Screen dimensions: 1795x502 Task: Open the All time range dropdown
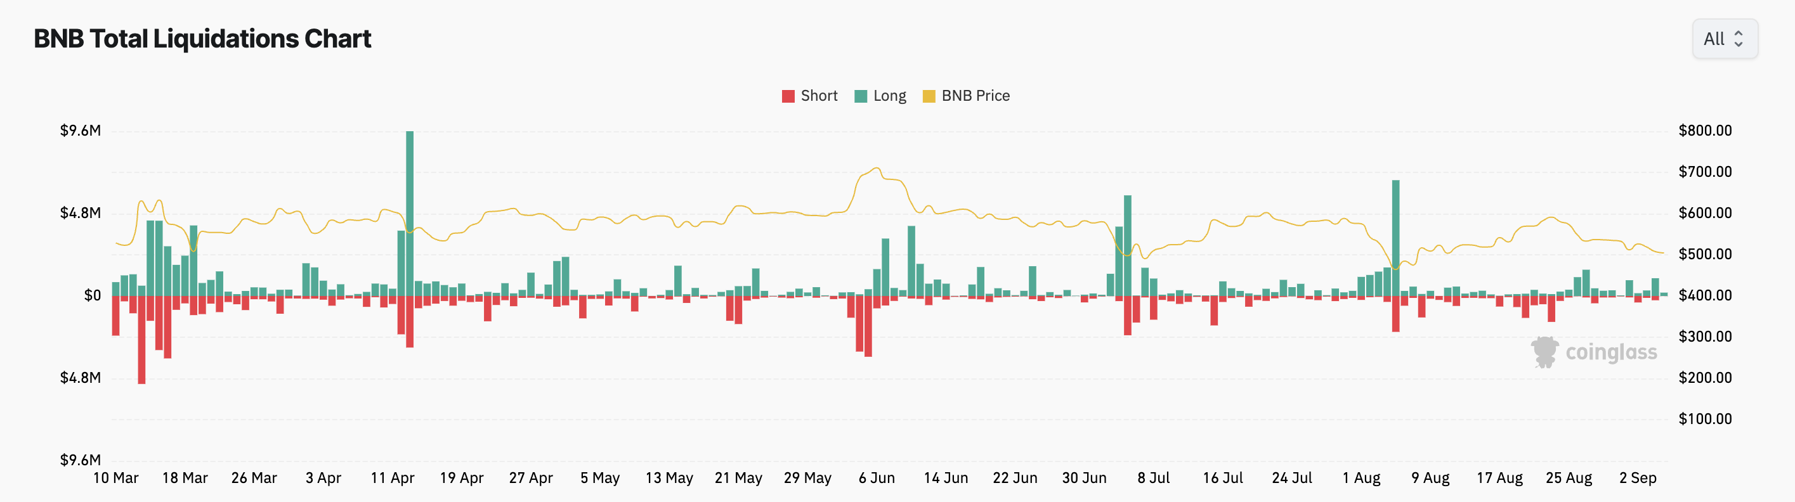pos(1725,39)
